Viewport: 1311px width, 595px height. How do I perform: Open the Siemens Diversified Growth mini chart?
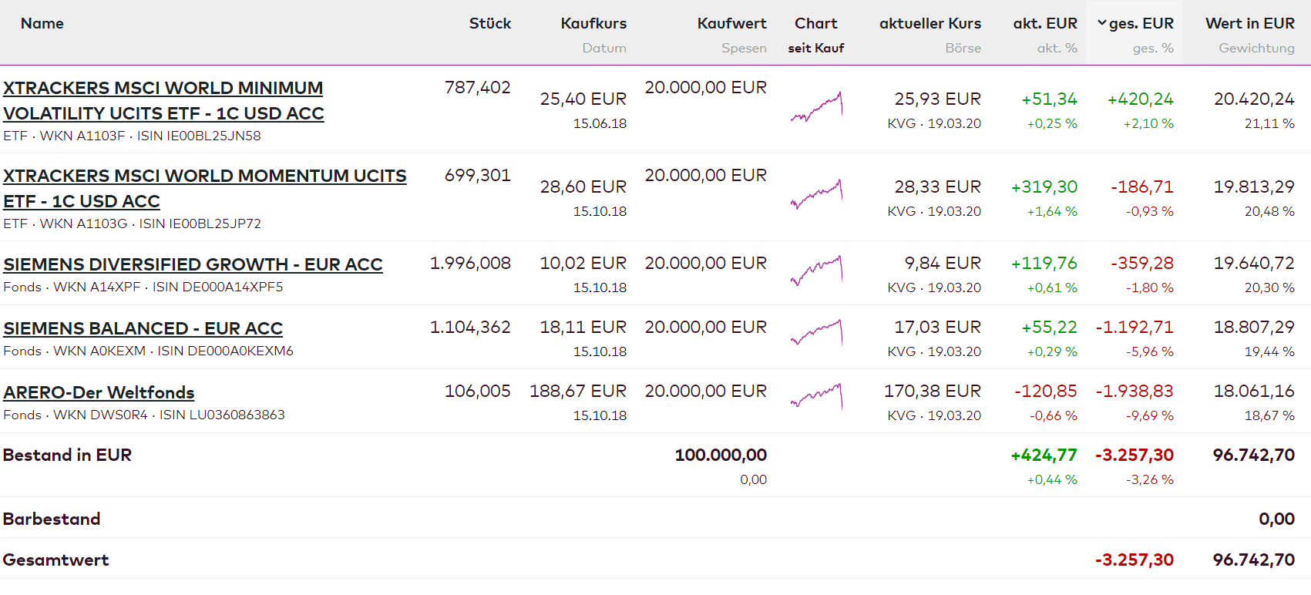point(816,271)
